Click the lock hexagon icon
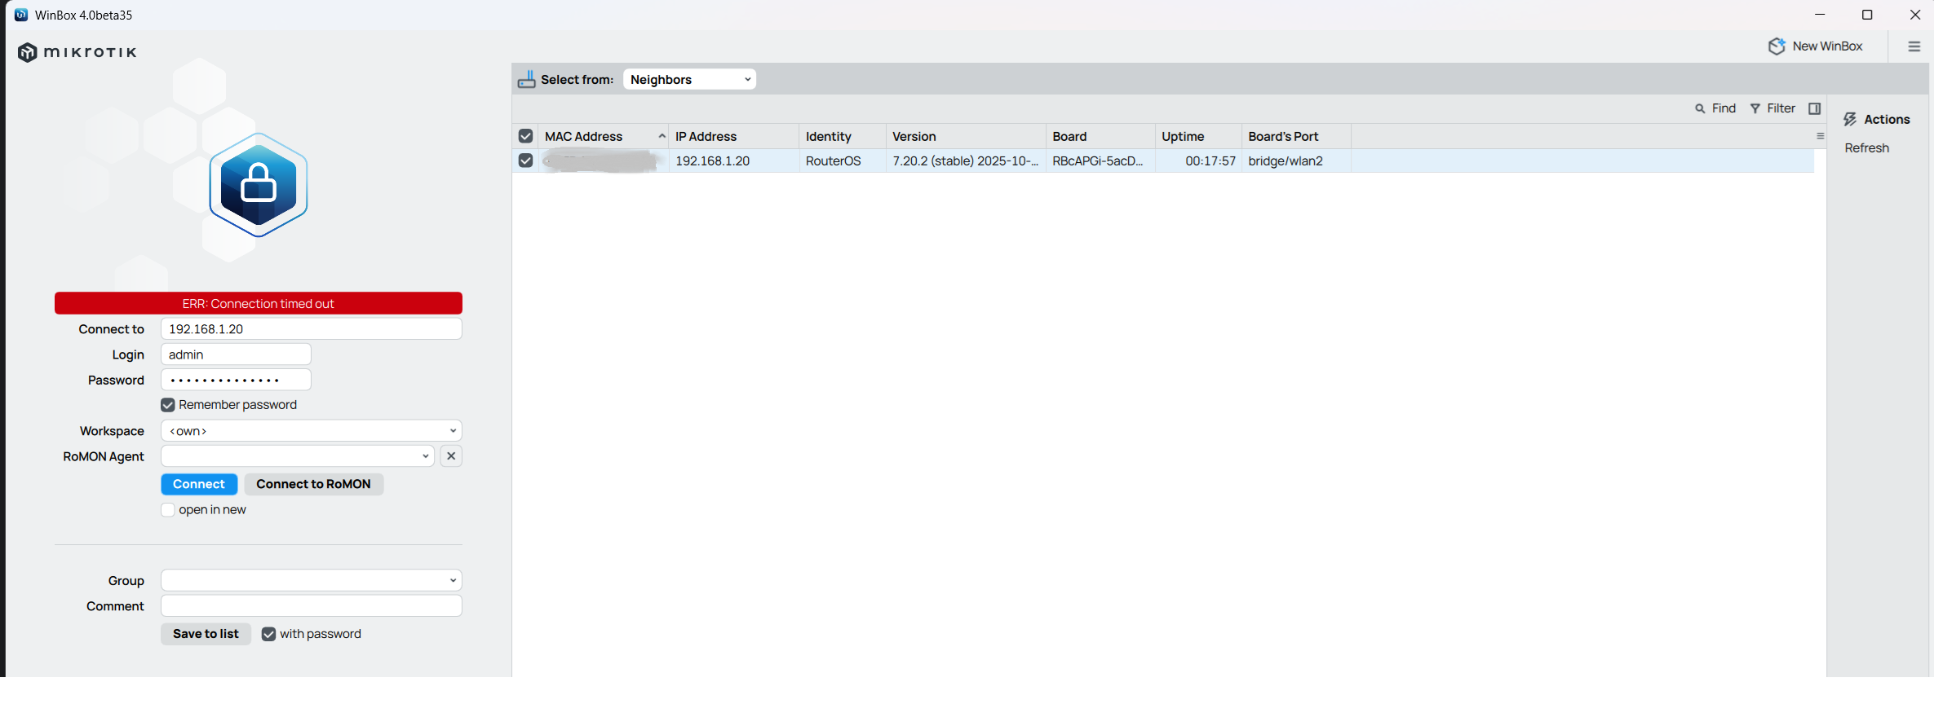Image resolution: width=1934 pixels, height=704 pixels. click(259, 185)
